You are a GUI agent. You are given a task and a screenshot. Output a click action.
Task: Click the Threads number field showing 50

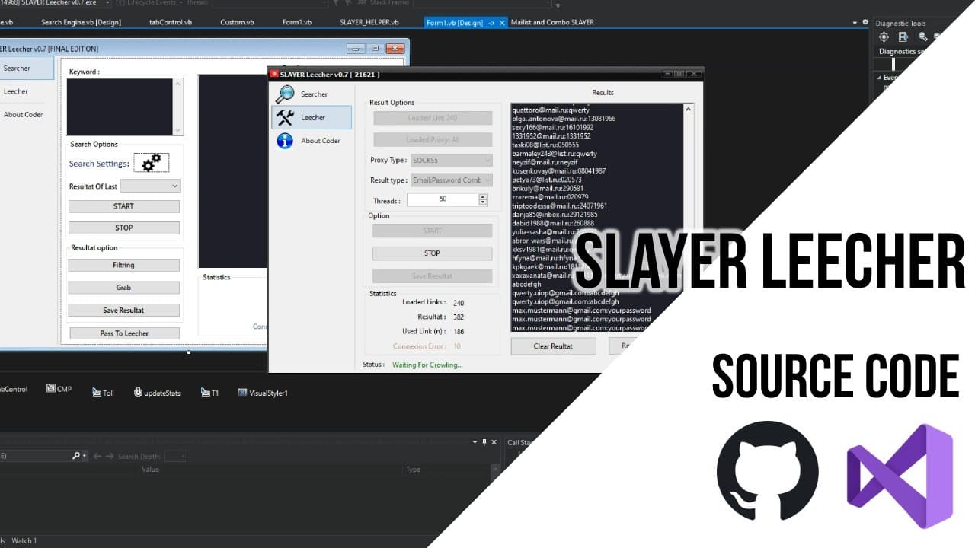click(443, 199)
